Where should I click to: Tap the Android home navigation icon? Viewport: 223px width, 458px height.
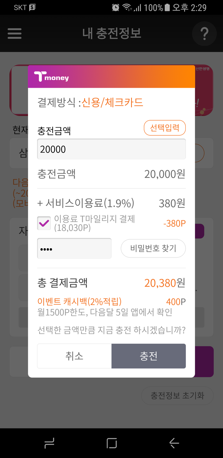click(x=111, y=443)
